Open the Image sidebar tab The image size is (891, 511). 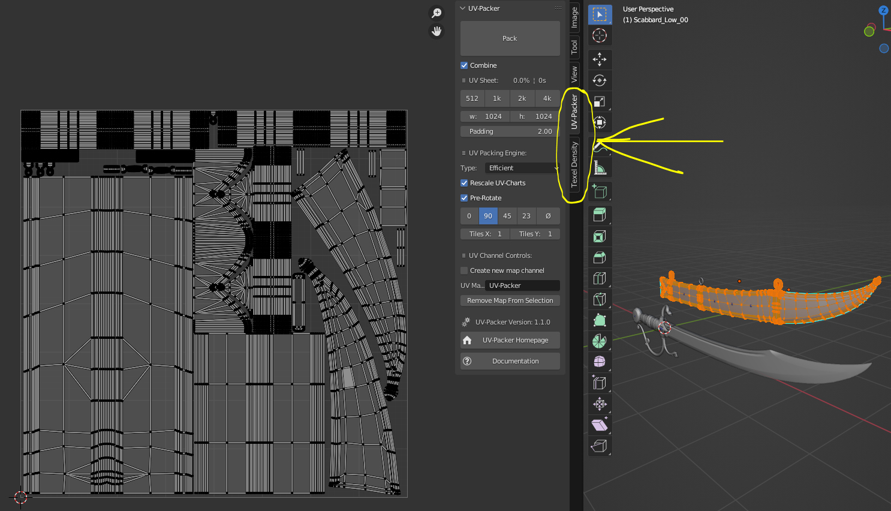click(574, 17)
